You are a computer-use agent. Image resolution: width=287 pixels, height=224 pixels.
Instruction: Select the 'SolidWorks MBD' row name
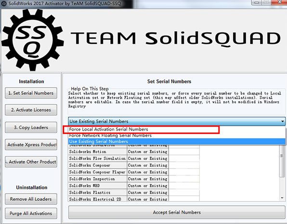(x=98, y=185)
